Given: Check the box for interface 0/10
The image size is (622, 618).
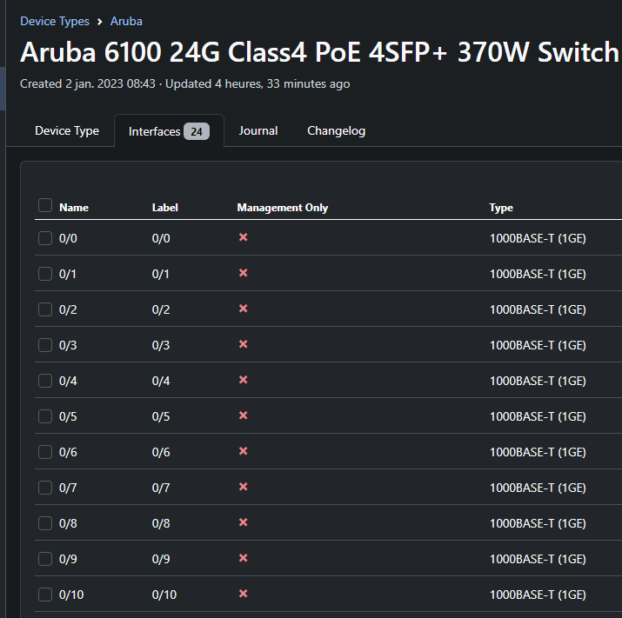Looking at the screenshot, I should [x=45, y=595].
